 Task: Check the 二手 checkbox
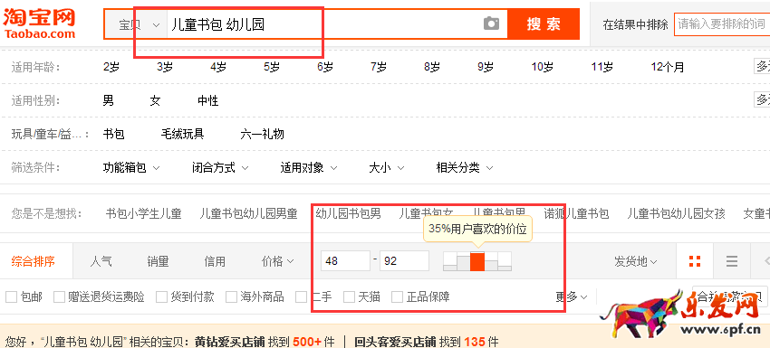302,296
